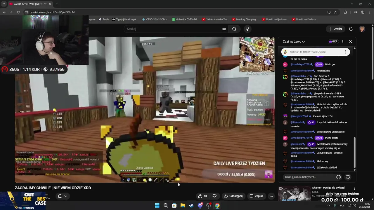Click @knugkivi7061 username in chat
Screen dimensions: 374x210
pyautogui.click(x=299, y=116)
